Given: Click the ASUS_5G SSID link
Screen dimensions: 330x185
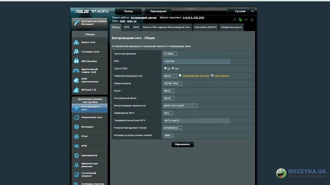Looking at the screenshot, I should 132,21.
